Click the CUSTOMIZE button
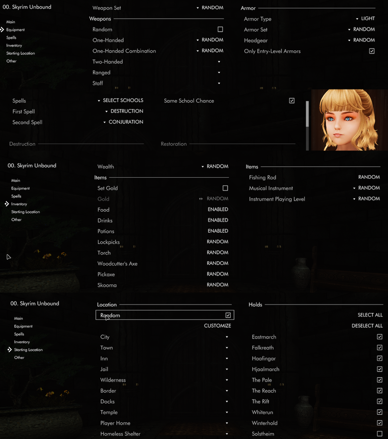This screenshot has height=439, width=388. [217, 326]
